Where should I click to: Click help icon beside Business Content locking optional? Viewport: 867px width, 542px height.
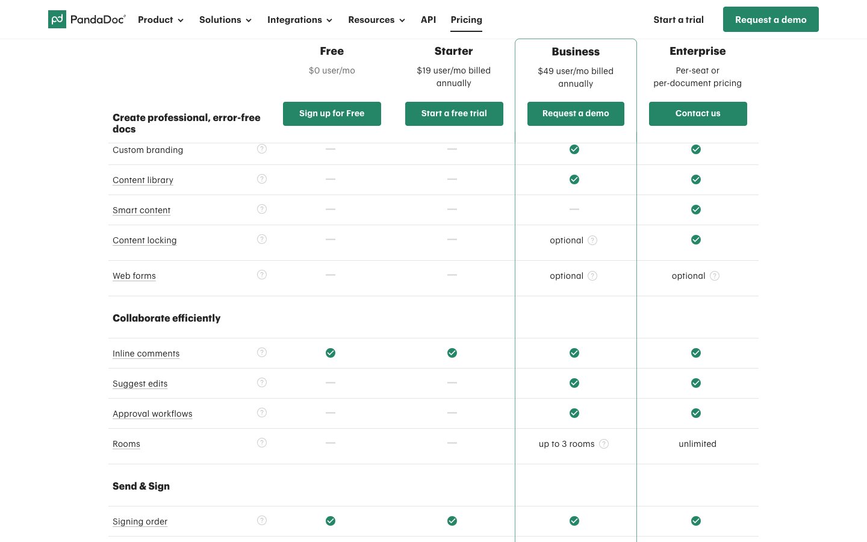[592, 240]
